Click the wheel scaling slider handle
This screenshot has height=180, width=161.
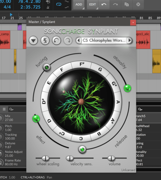pyautogui.click(x=45, y=158)
